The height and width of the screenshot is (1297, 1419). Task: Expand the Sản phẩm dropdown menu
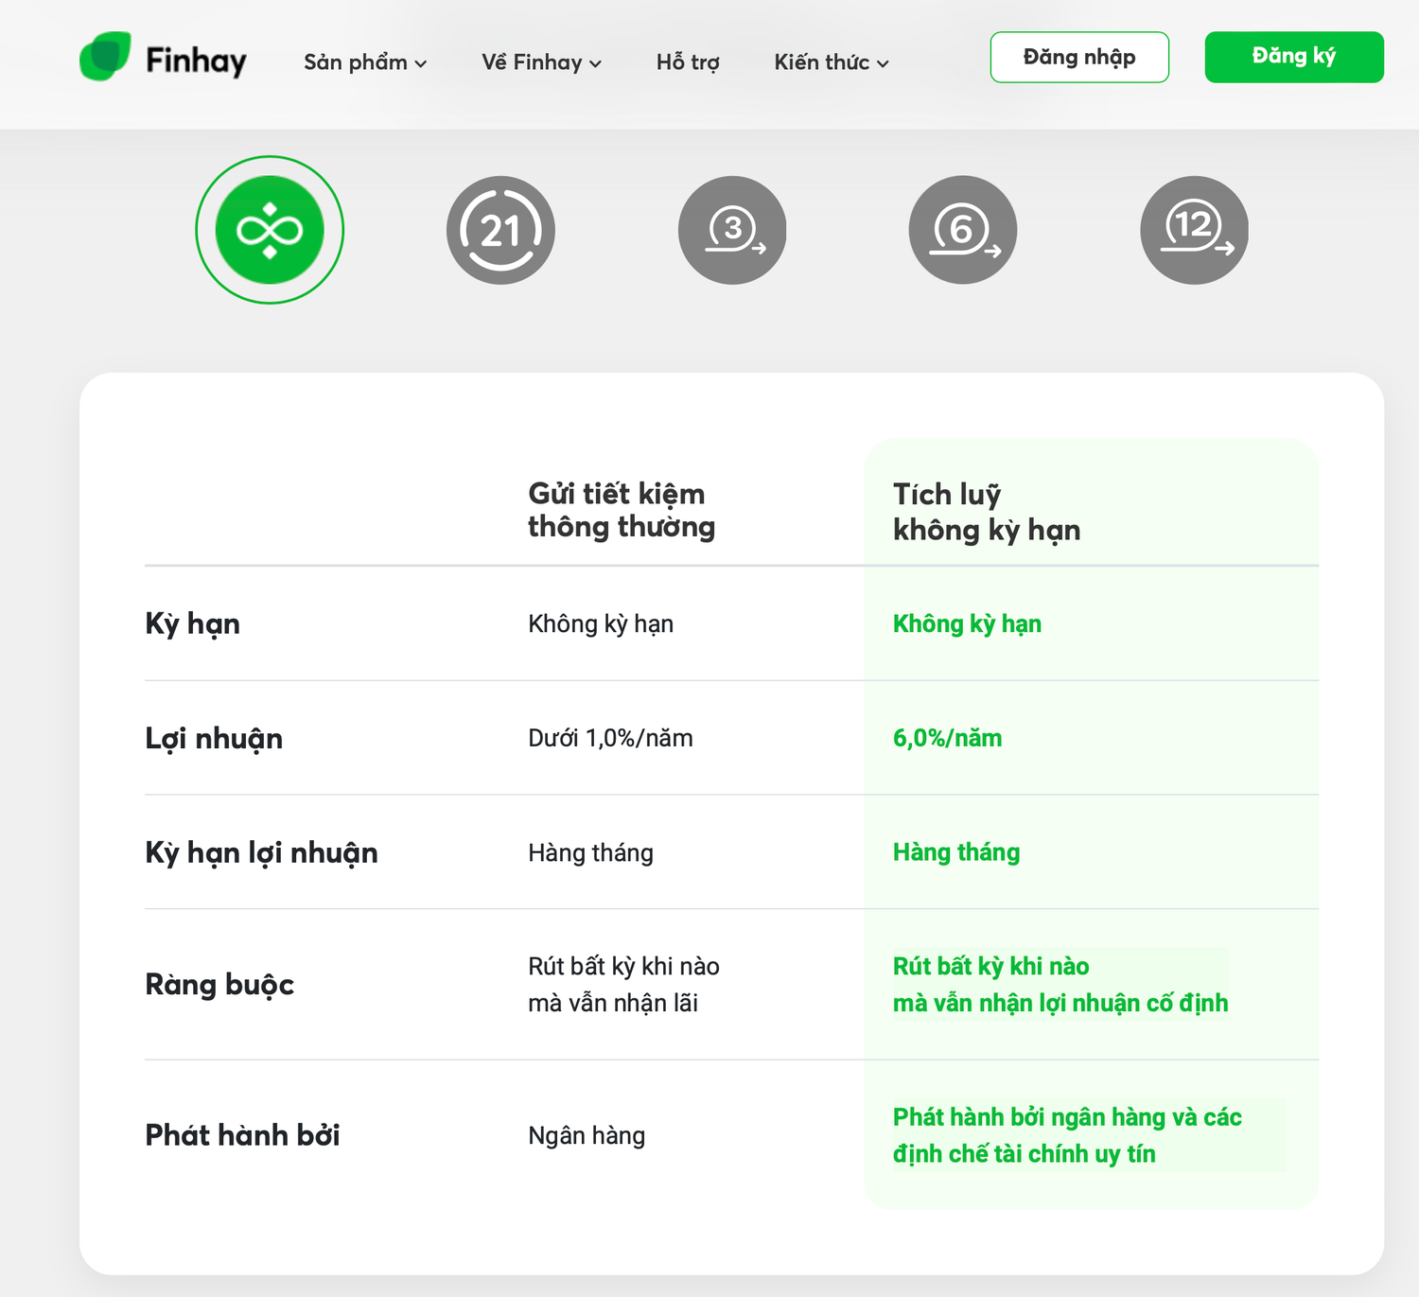[x=365, y=62]
